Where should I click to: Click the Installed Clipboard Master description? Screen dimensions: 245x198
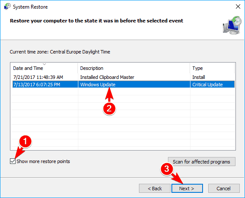click(107, 77)
